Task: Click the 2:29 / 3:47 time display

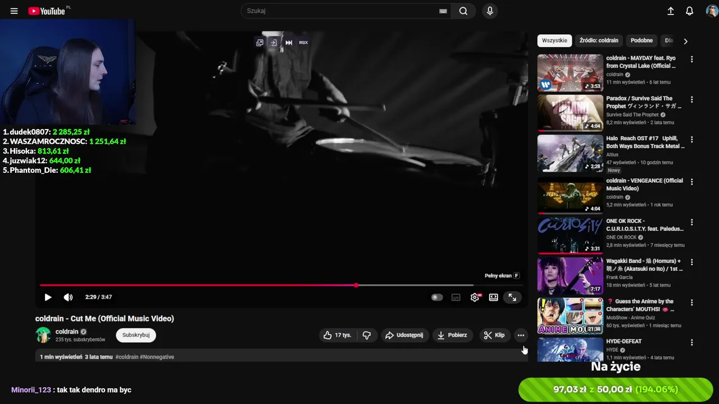Action: click(98, 297)
